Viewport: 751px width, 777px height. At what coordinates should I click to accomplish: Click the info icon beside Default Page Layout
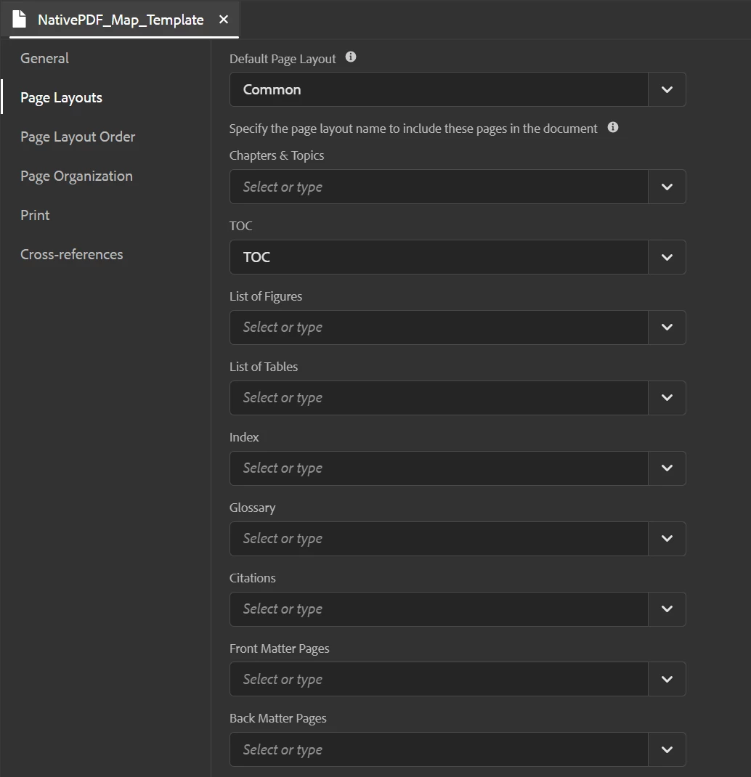pos(351,57)
